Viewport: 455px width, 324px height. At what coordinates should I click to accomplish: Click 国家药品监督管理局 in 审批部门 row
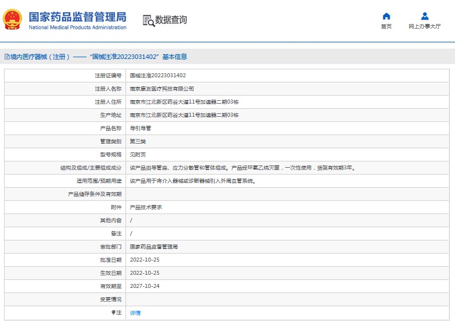tap(154, 247)
